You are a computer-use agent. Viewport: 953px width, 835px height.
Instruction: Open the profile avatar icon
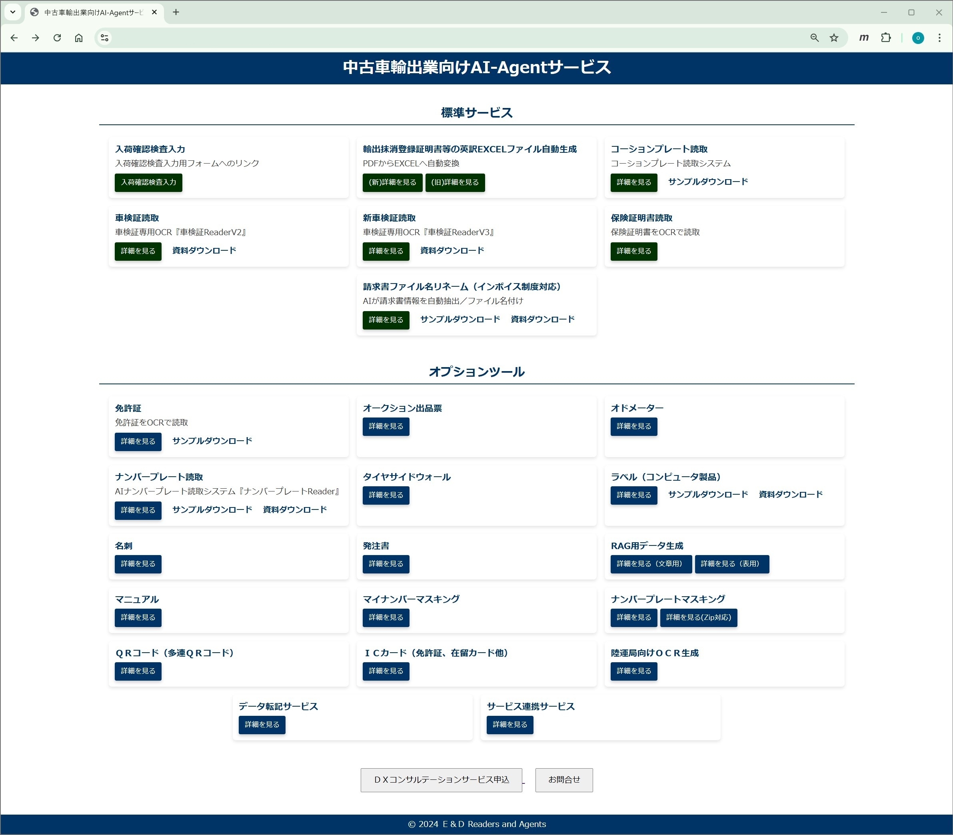pos(917,38)
